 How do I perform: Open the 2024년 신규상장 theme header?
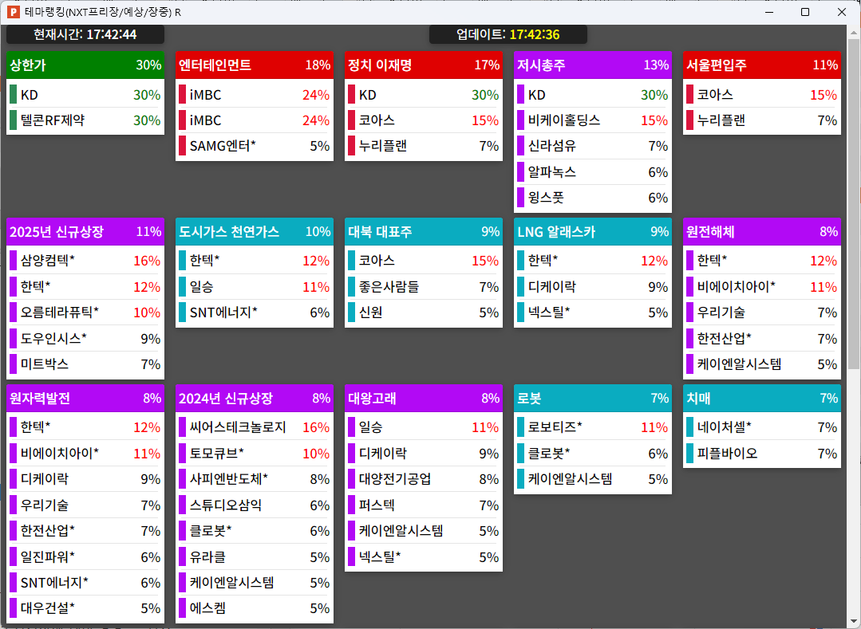pos(255,398)
